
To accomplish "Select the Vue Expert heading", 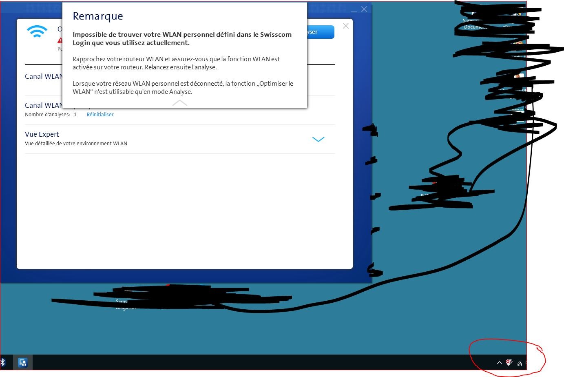I will pos(42,134).
